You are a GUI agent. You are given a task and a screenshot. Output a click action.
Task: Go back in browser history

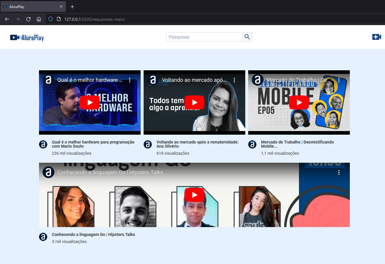(x=7, y=19)
